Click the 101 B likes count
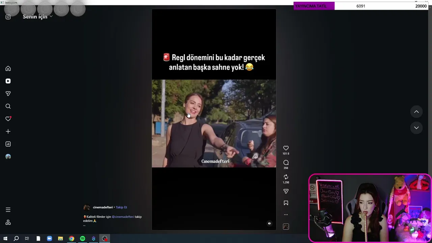This screenshot has height=243, width=432. (x=286, y=154)
